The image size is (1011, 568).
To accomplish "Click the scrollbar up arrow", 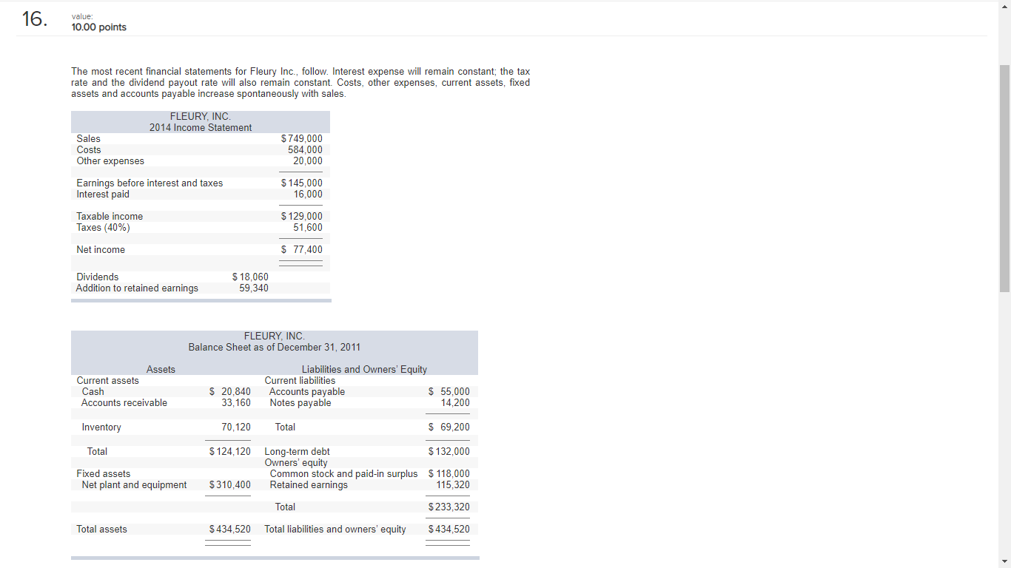I will click(1005, 5).
